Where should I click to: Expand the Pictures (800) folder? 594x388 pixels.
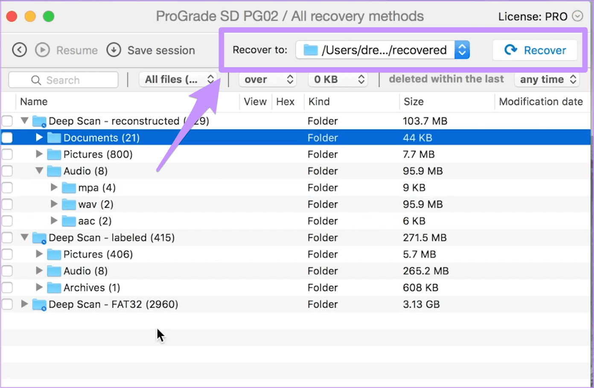(x=39, y=154)
